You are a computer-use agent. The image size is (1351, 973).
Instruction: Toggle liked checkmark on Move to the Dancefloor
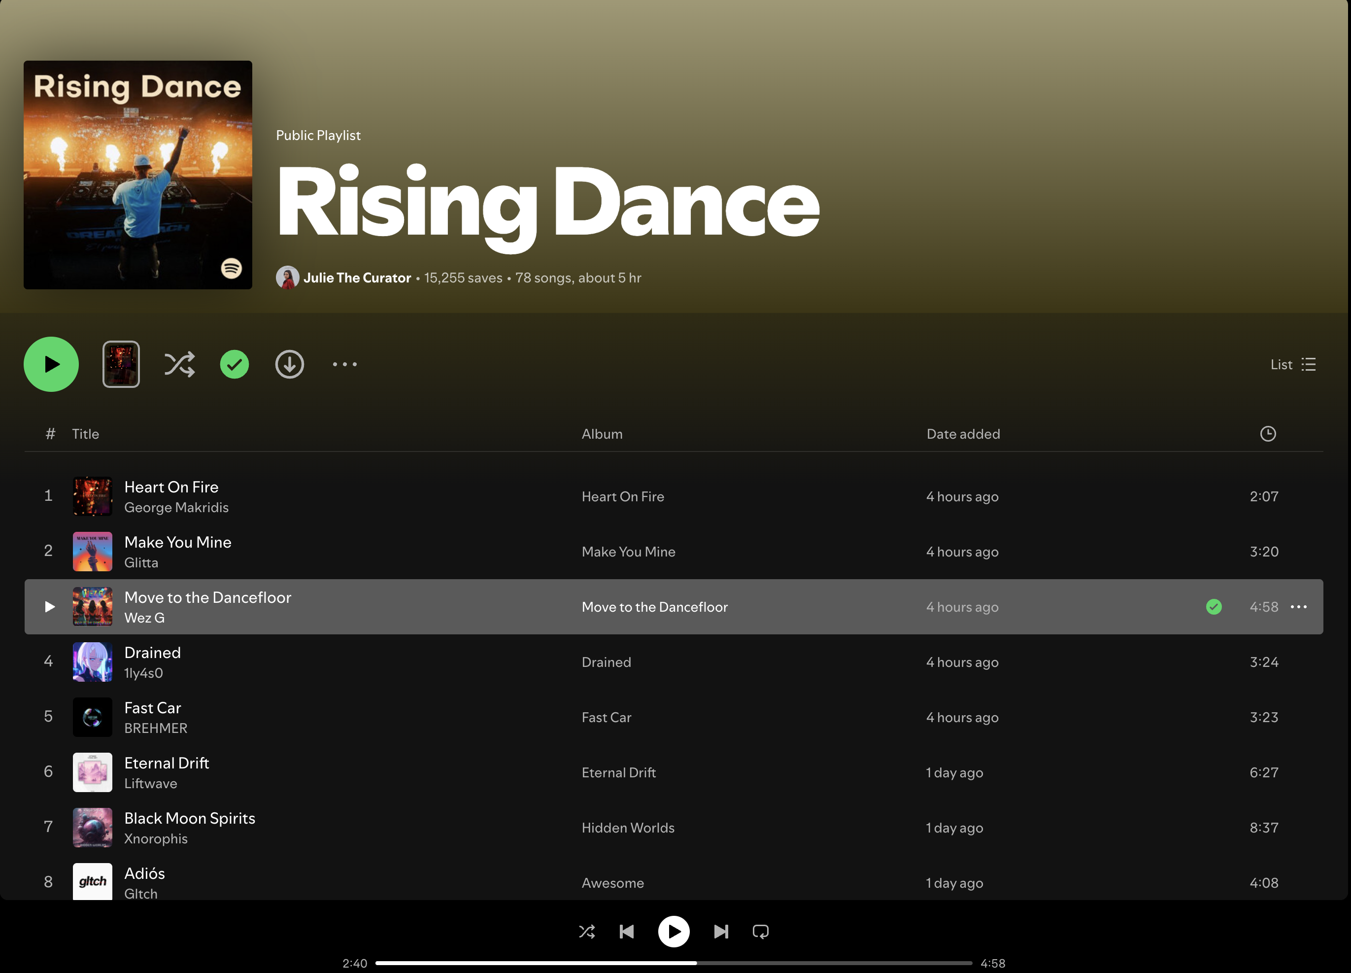point(1214,607)
